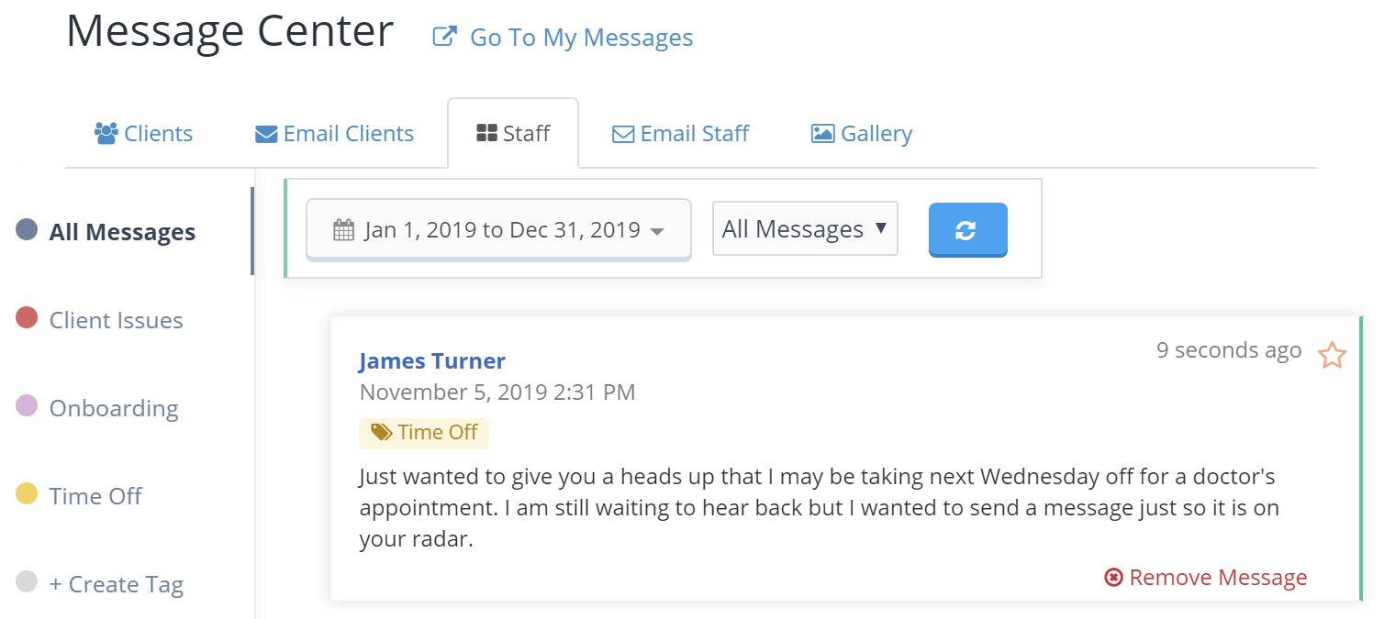Click the external link icon beside Go To My Messages

445,37
